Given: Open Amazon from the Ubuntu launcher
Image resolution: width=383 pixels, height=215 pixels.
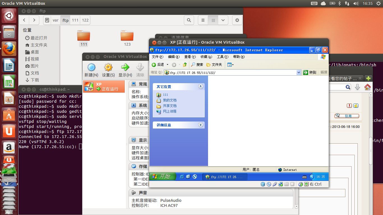Looking at the screenshot, I should (x=9, y=148).
